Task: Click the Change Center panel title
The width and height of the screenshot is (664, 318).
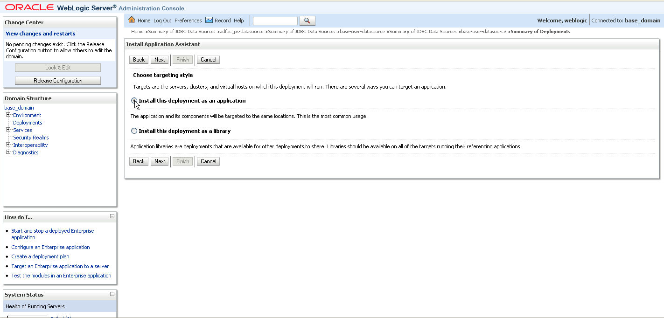Action: tap(24, 22)
